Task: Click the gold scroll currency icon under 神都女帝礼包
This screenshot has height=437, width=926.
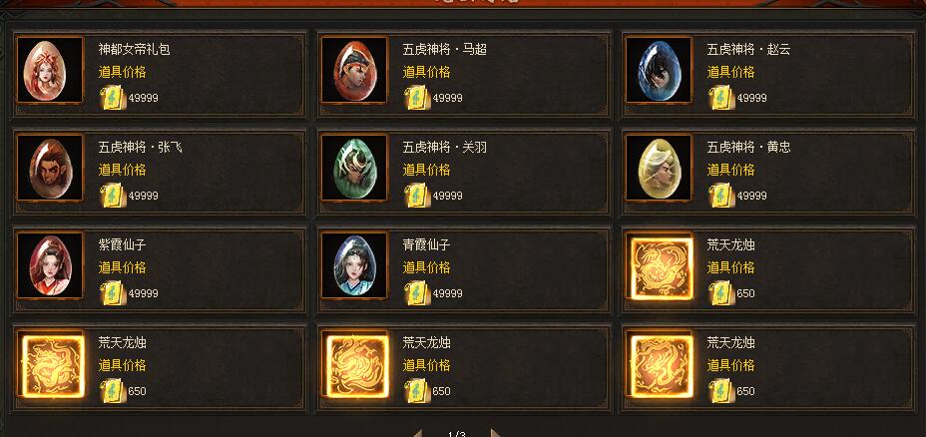Action: click(x=113, y=98)
